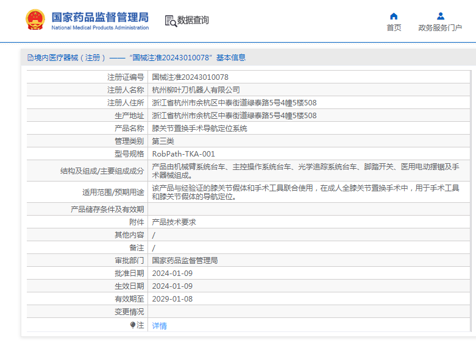Click the national emblem logo
The image size is (476, 346).
pyautogui.click(x=35, y=19)
